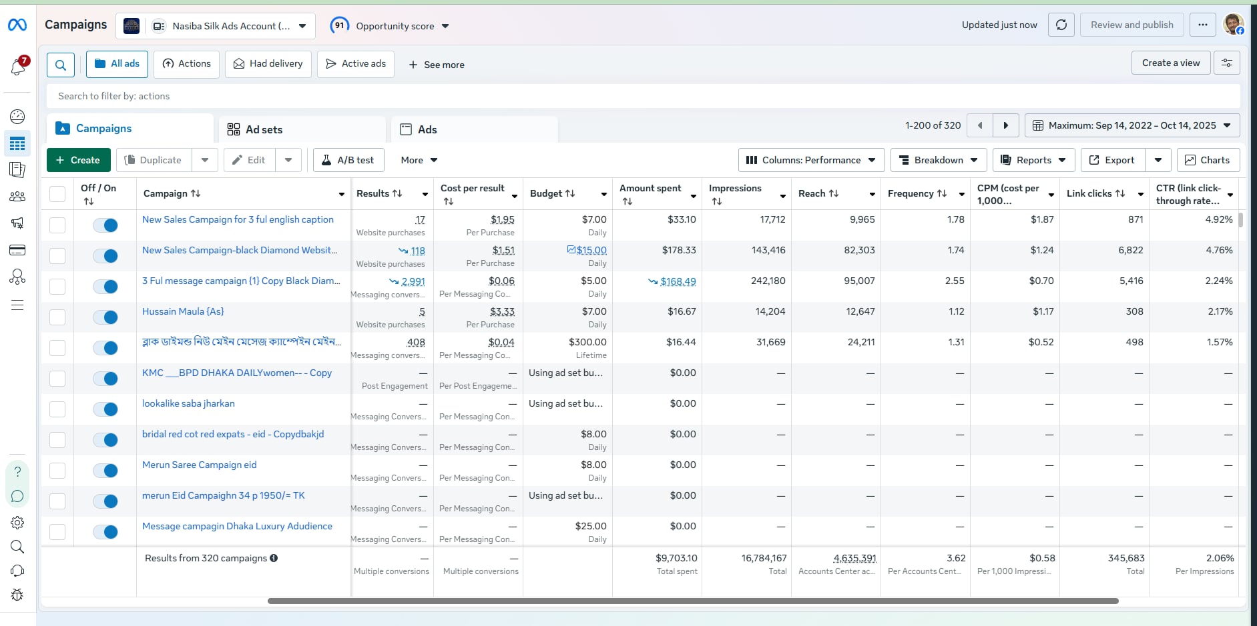Open the Billing card icon in sidebar
1257x626 pixels.
(x=17, y=250)
